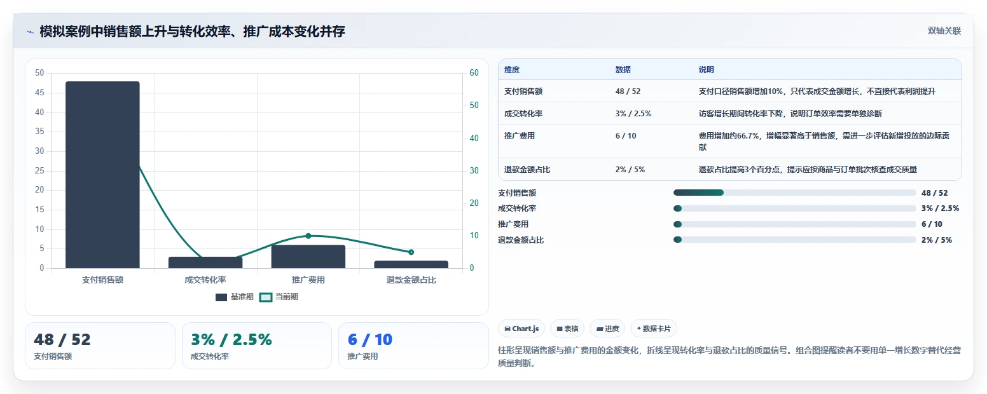
Task: Open the 48 / 52 支付销售额 card
Action: coord(100,346)
